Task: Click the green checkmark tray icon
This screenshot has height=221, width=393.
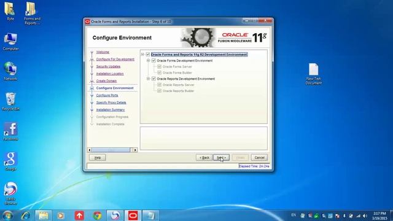Action: [x=317, y=215]
